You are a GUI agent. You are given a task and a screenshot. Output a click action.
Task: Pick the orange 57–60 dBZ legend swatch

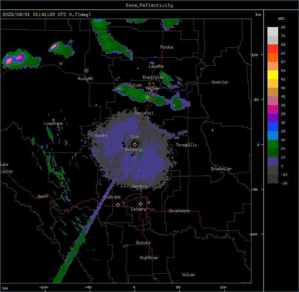[273, 57]
